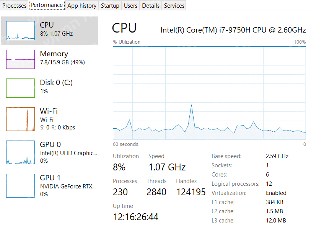This screenshot has width=311, height=229.
Task: Click the Intel(R) UHD Graphics entry label
Action: point(68,153)
